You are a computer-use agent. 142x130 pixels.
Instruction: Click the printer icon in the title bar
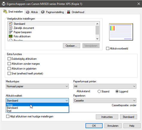point(4,4)
